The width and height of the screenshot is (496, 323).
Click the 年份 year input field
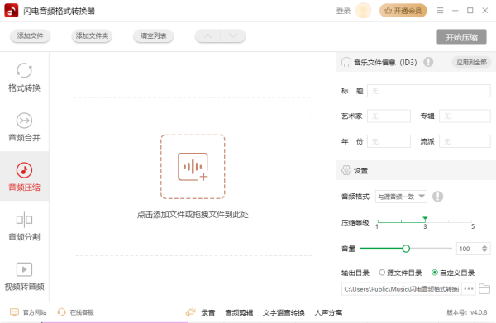[389, 141]
